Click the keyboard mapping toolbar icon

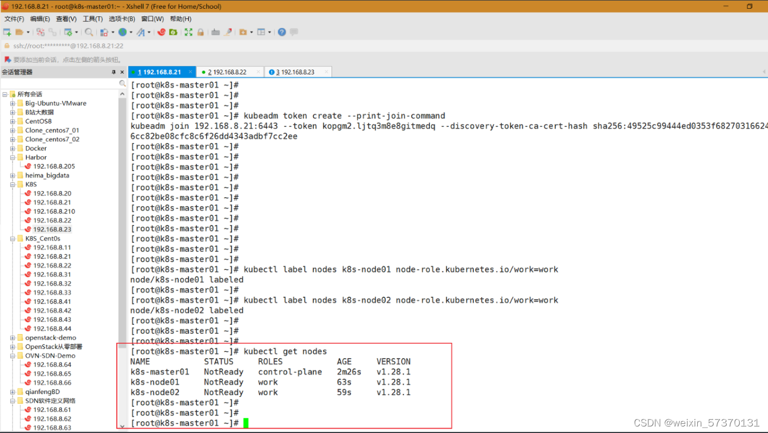click(x=215, y=32)
